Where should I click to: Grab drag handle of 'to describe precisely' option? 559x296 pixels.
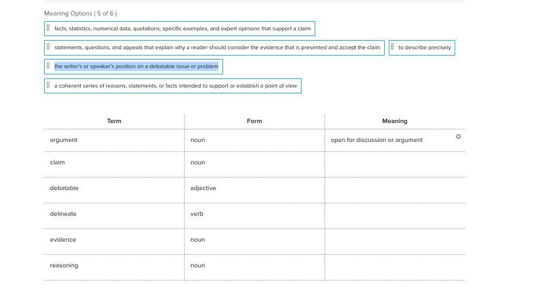pos(392,47)
